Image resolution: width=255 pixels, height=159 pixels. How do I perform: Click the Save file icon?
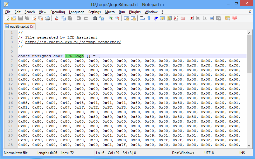20,18
